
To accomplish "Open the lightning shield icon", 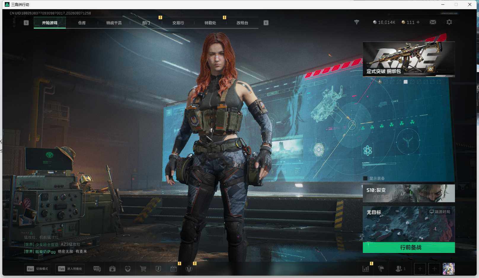I will pos(158,269).
